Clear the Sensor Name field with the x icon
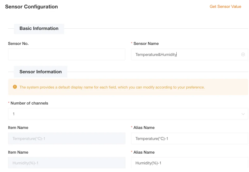249x172 pixels. pyautogui.click(x=243, y=54)
